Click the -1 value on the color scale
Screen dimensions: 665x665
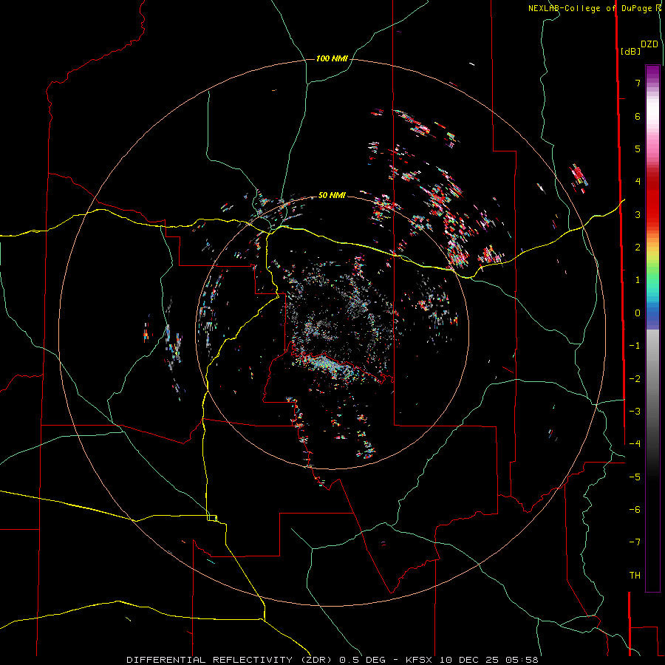pyautogui.click(x=635, y=346)
